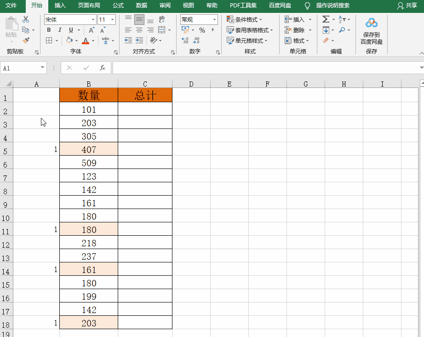Open the 格式 cell format dropdown
This screenshot has width=424, height=337.
tap(297, 41)
